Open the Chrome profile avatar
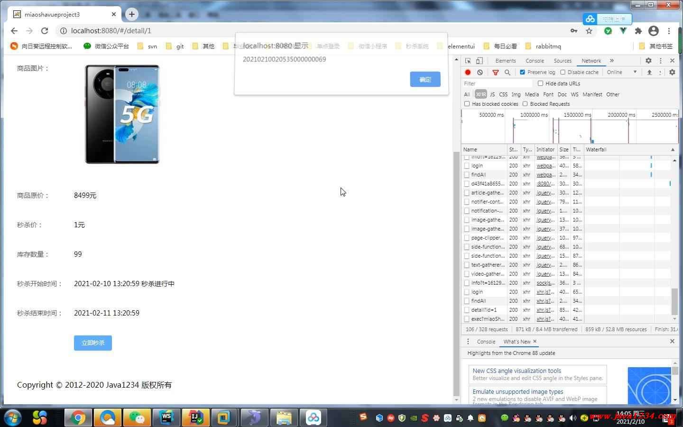This screenshot has width=683, height=427. point(654,31)
